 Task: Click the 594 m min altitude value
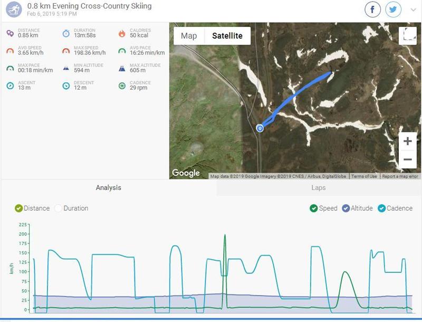pos(82,70)
